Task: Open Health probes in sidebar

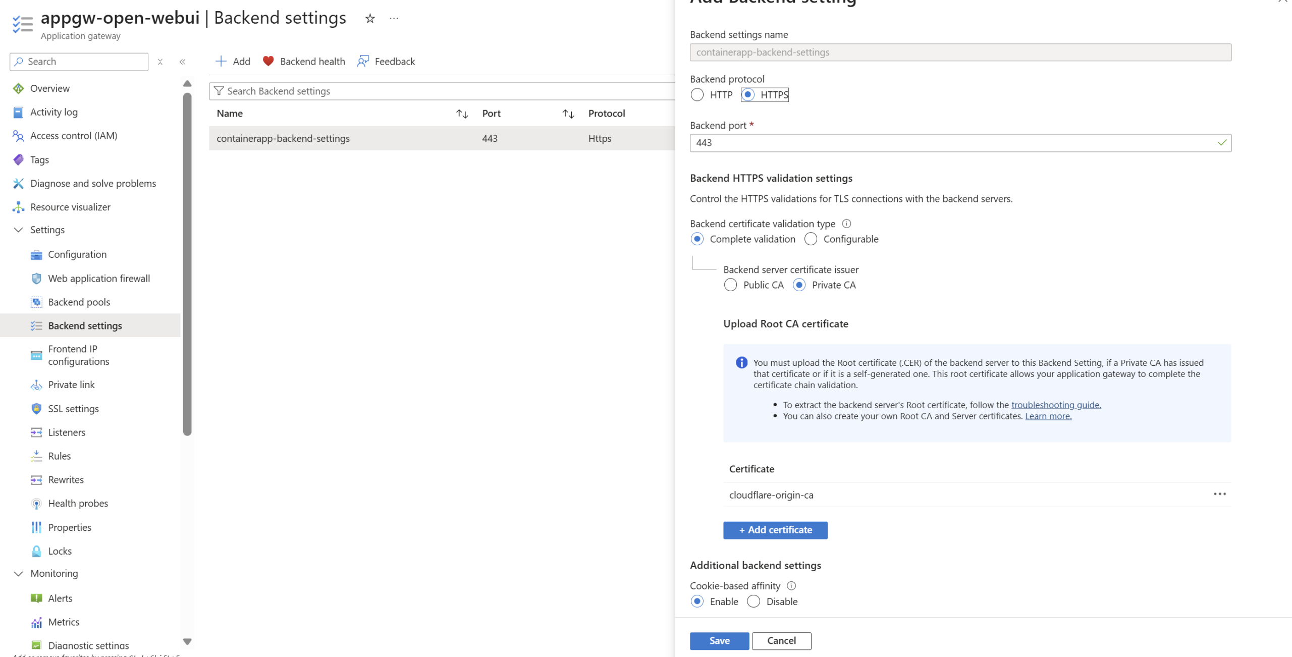Action: point(78,503)
